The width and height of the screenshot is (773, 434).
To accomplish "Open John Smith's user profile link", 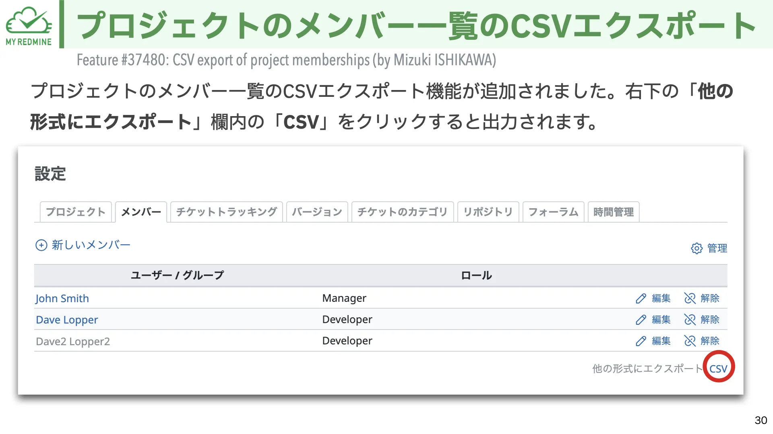I will [62, 299].
